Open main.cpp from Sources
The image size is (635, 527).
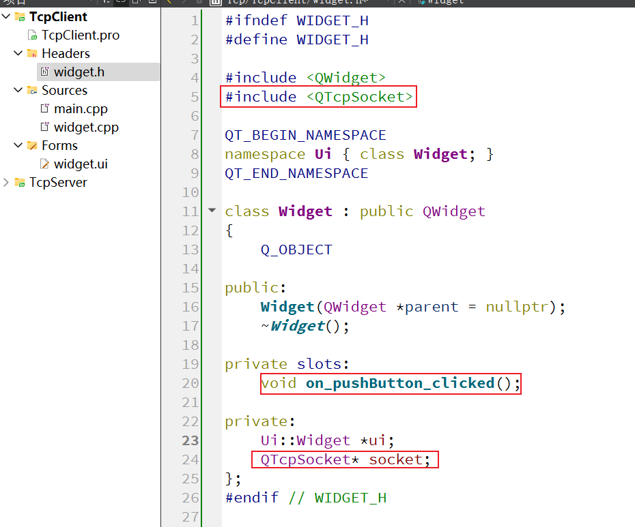81,109
